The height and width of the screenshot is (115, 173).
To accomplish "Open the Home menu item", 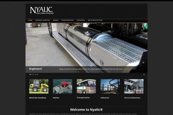I will pos(30,20).
